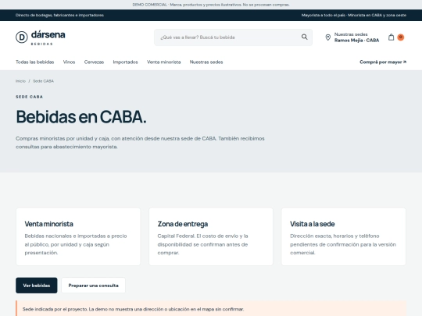The width and height of the screenshot is (422, 316).
Task: Select the Zona de entrega card heading
Action: (x=183, y=224)
